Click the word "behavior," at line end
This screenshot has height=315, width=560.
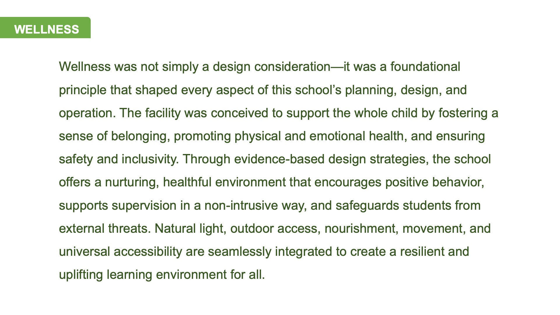tap(458, 182)
